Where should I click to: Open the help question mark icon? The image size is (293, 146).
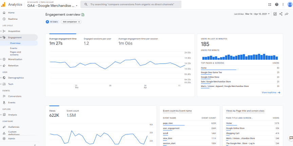pos(277,4)
